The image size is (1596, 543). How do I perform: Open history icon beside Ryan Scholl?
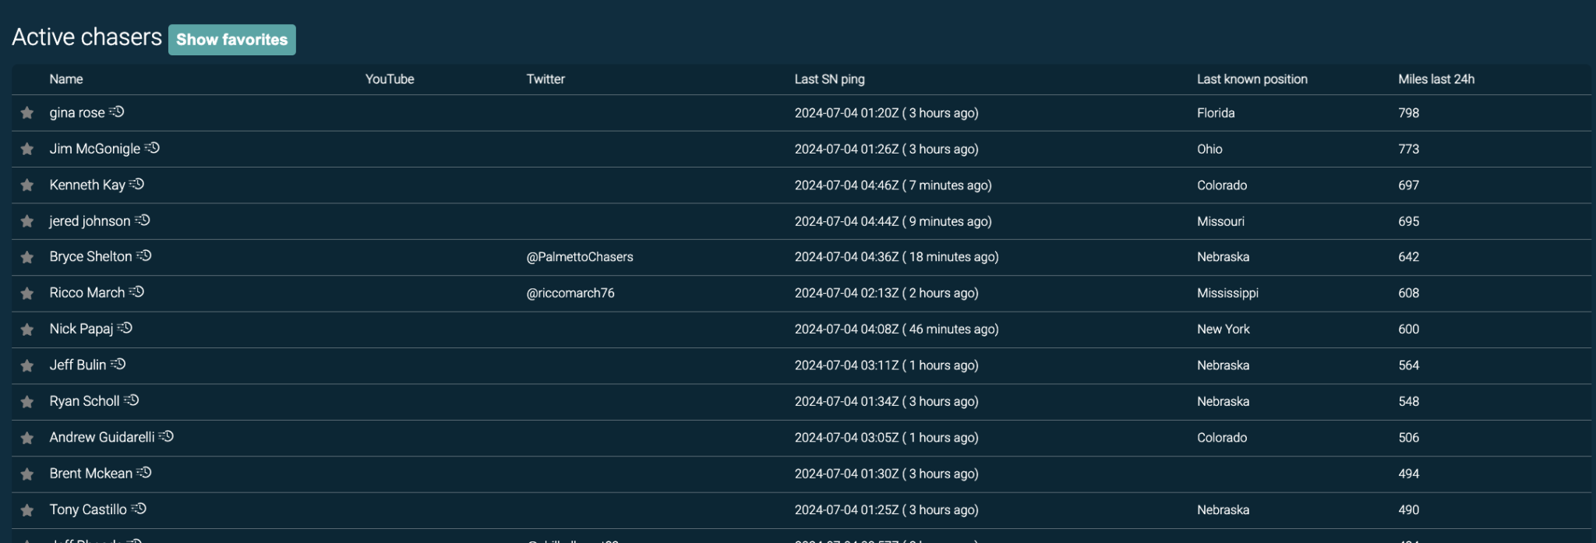pyautogui.click(x=132, y=401)
